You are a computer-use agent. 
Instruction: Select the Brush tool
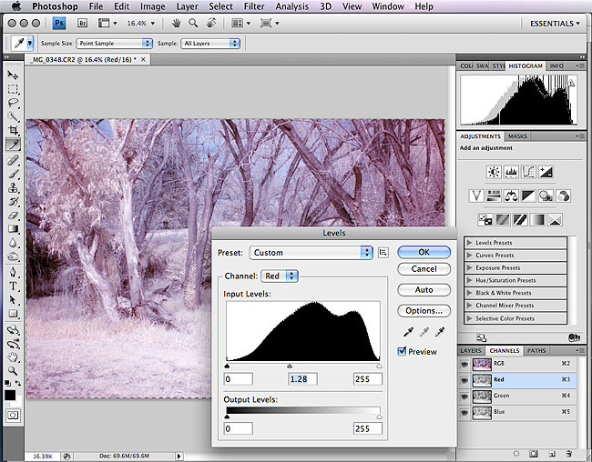(13, 175)
